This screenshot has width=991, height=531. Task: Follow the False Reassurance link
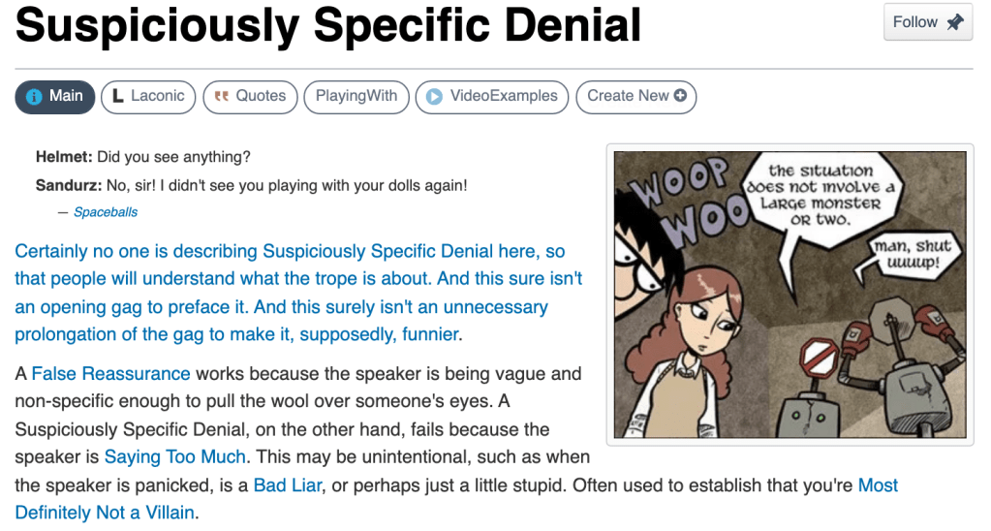coord(110,373)
